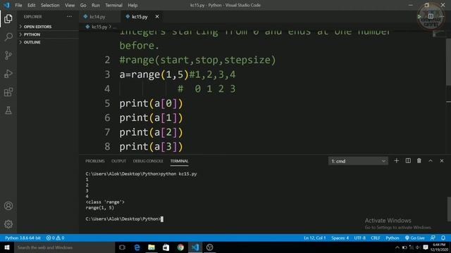Select language mode Python in status bar

tap(393, 238)
